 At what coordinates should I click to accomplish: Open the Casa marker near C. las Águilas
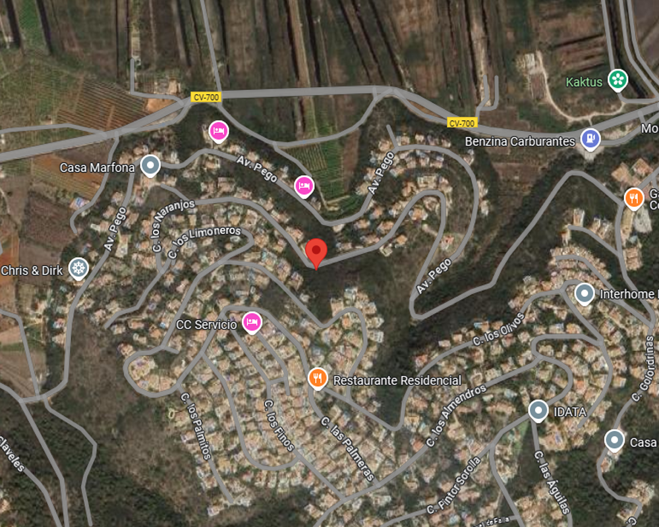(x=614, y=441)
